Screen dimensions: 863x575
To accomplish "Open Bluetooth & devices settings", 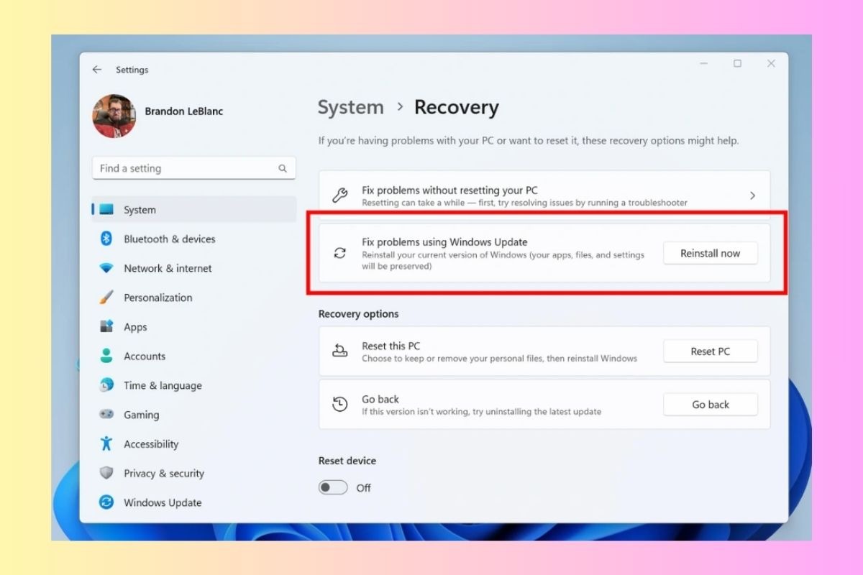I will point(194,239).
